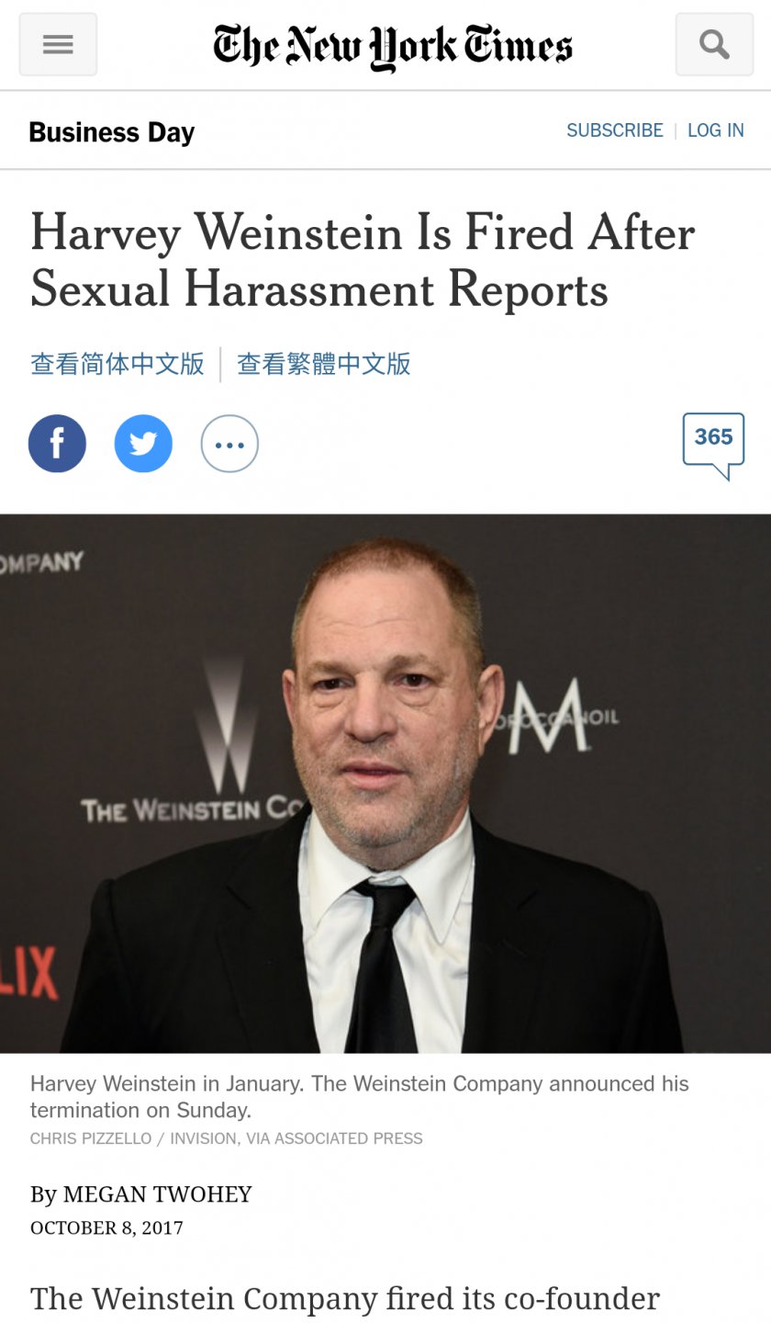Open the search magnifier
Image resolution: width=771 pixels, height=1323 pixels.
tap(714, 44)
